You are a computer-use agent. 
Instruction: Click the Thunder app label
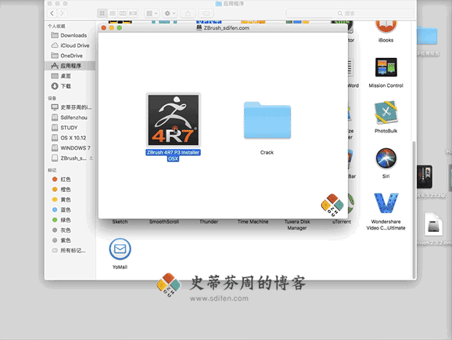tap(209, 222)
